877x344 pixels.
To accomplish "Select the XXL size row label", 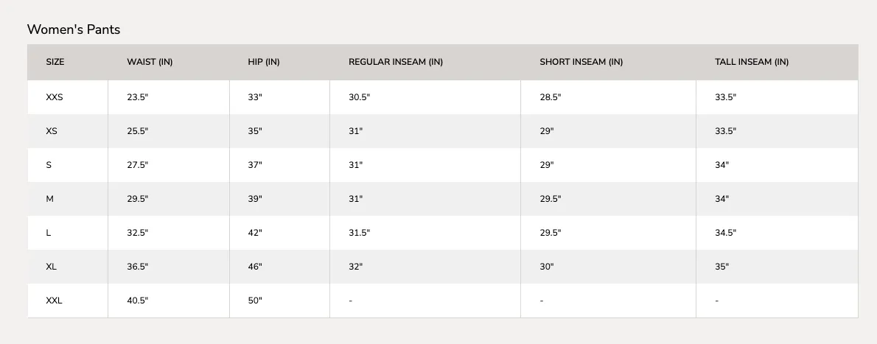I will click(54, 301).
